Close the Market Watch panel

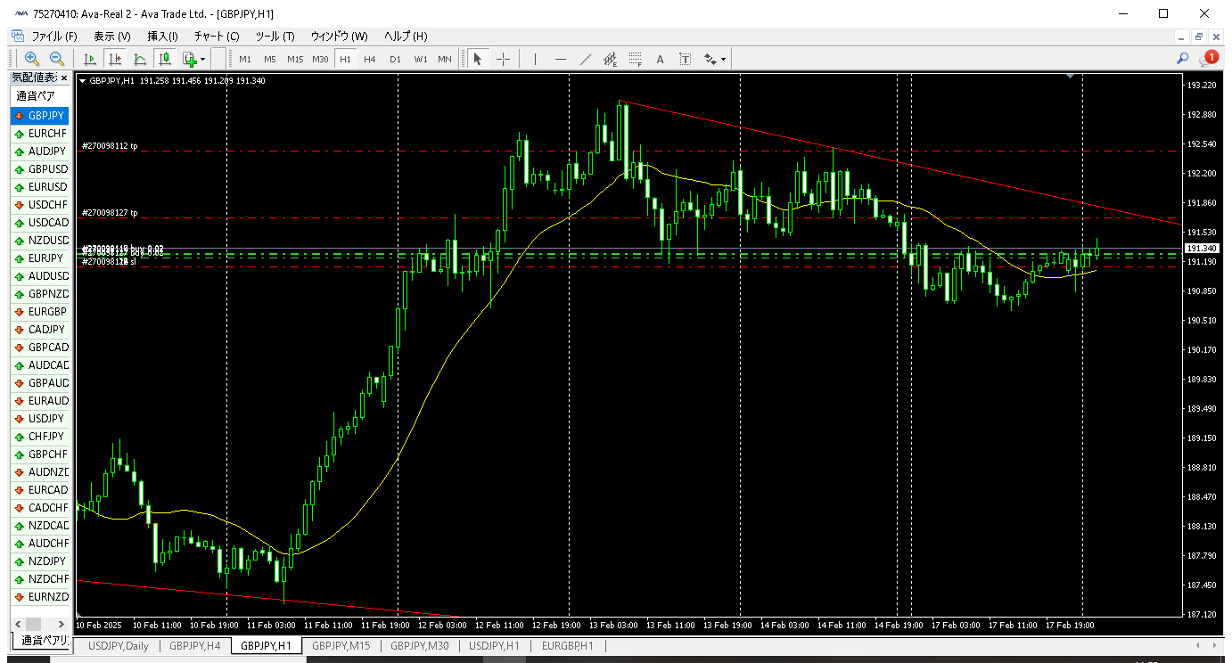65,78
